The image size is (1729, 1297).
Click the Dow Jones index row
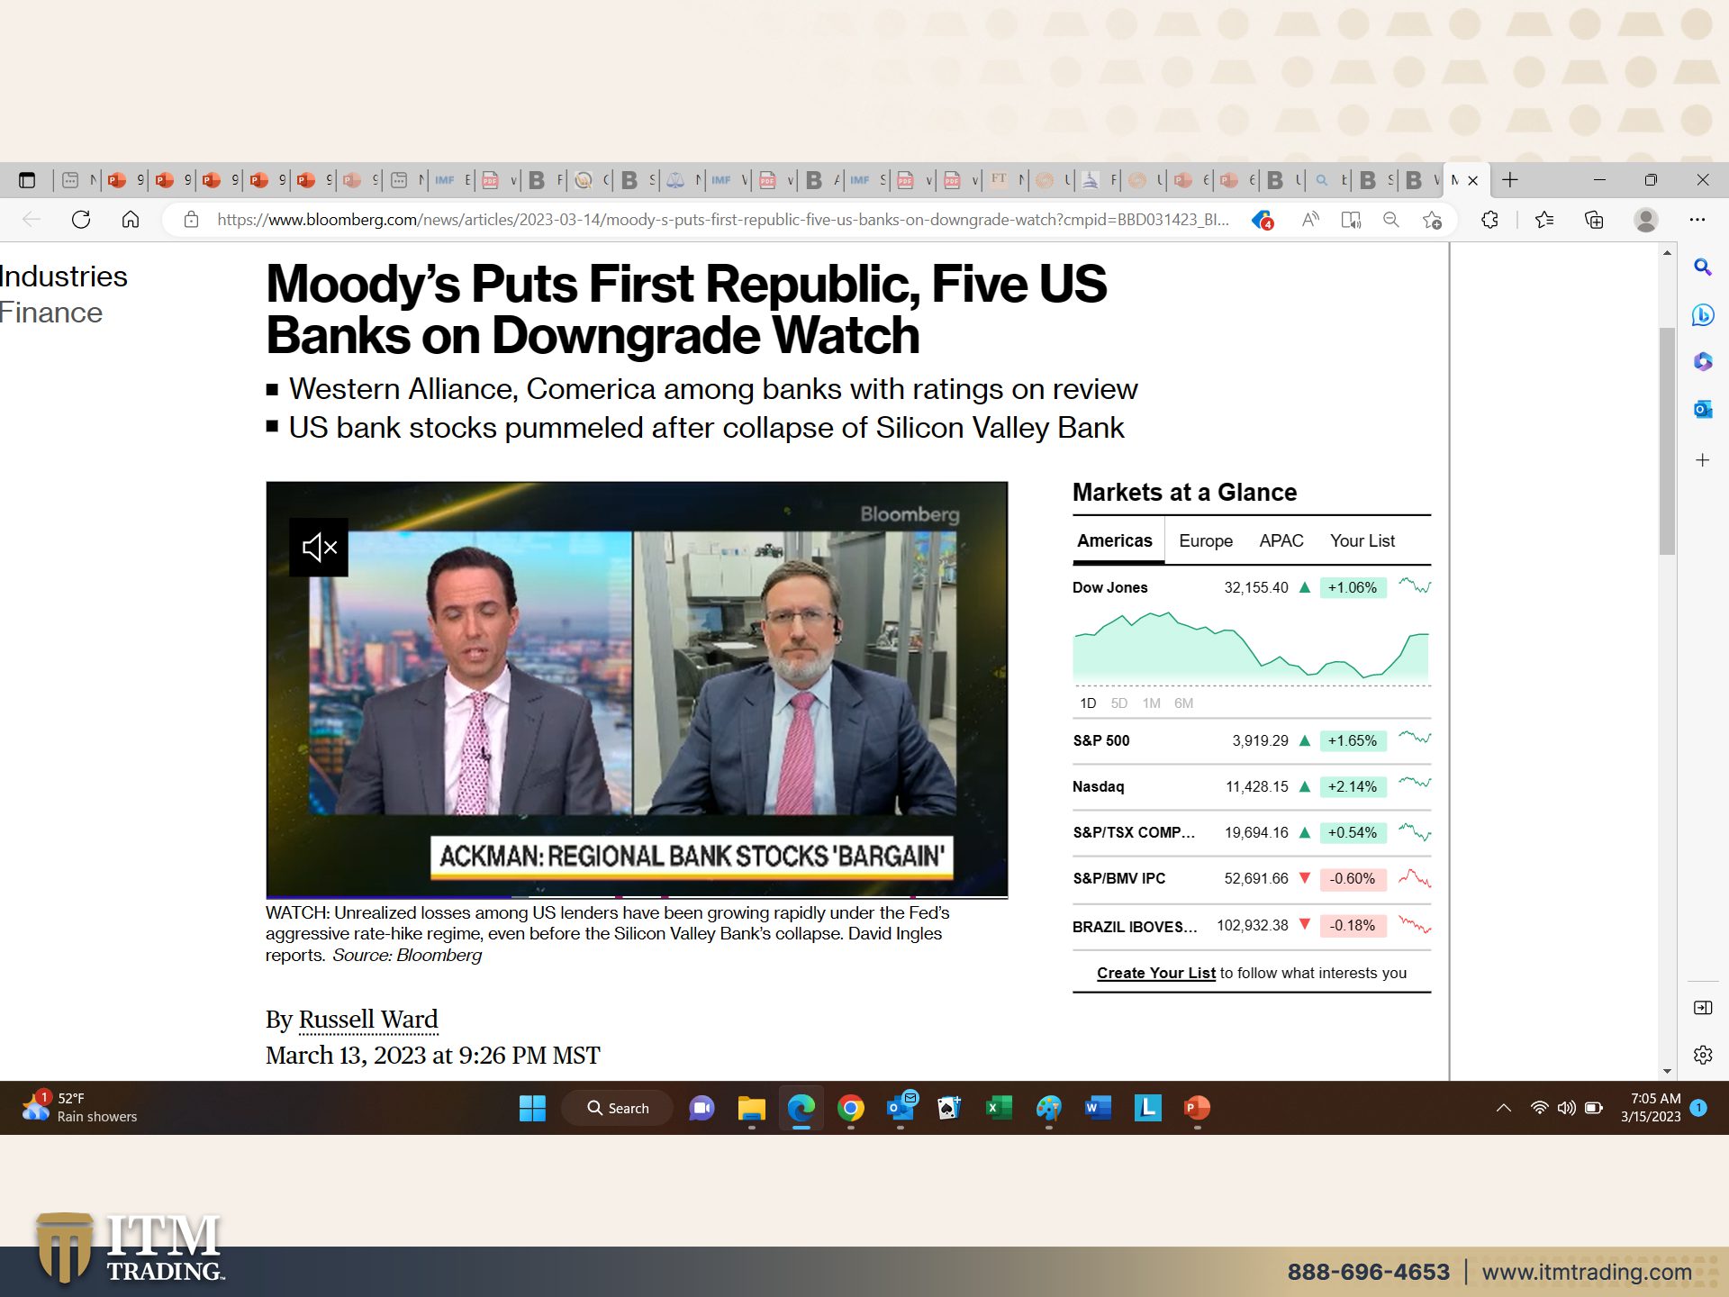point(1252,587)
